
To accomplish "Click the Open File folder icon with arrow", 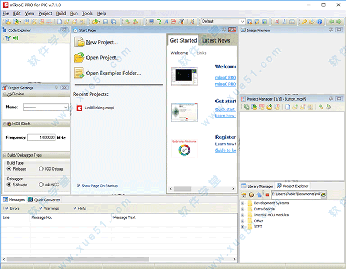I will 95,22.
